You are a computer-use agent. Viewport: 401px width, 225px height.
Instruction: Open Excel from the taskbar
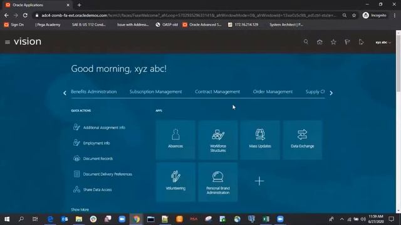point(266,219)
